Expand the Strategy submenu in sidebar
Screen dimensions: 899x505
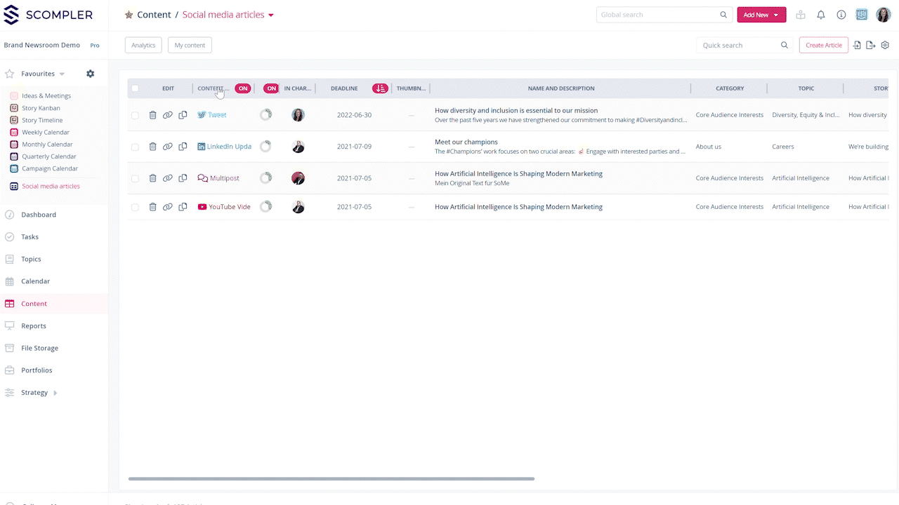55,393
